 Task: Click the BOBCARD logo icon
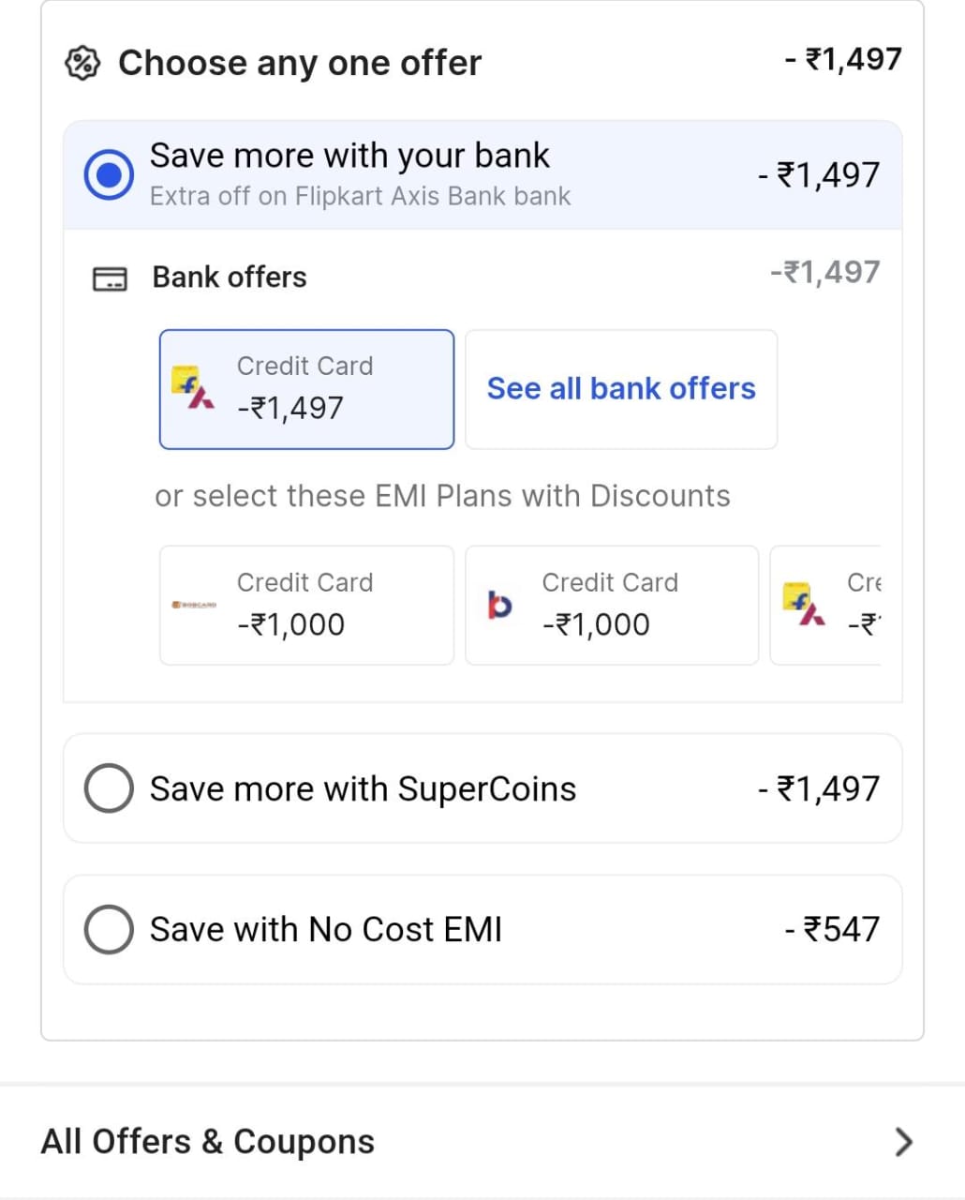click(x=194, y=605)
